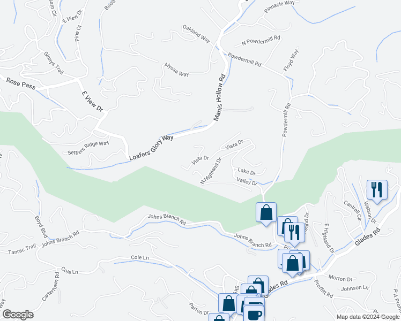This screenshot has height=321, width=401.
Task: Select the coffee cup marker at the bottom
Action: pyautogui.click(x=254, y=314)
